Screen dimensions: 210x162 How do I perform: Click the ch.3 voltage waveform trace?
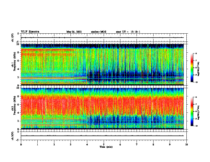pyautogui.click(x=102, y=136)
